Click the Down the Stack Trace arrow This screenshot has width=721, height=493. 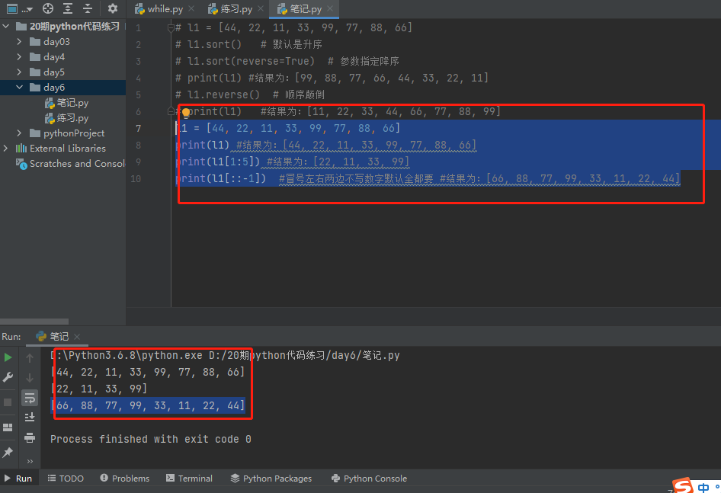click(x=30, y=378)
